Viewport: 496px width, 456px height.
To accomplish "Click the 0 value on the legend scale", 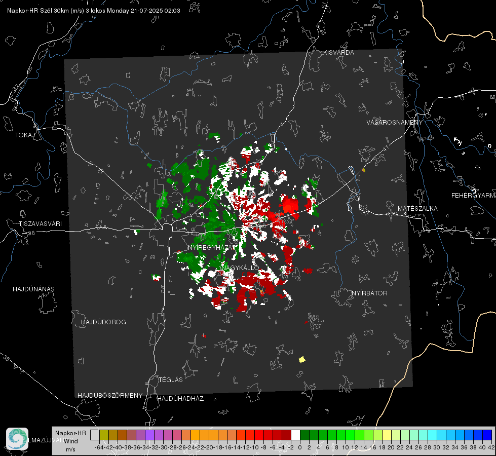I will pos(300,447).
